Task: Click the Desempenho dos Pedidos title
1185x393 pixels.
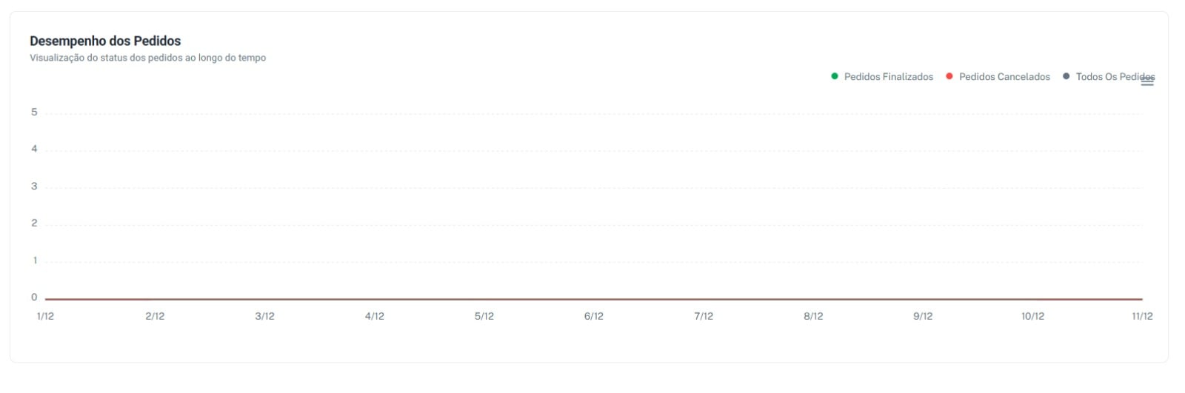Action: pos(105,41)
